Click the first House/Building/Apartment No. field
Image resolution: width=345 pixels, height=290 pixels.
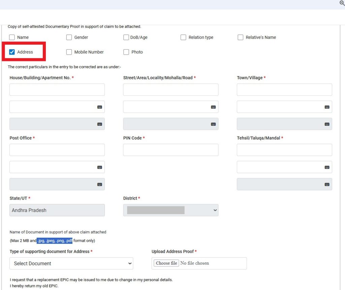(x=57, y=89)
